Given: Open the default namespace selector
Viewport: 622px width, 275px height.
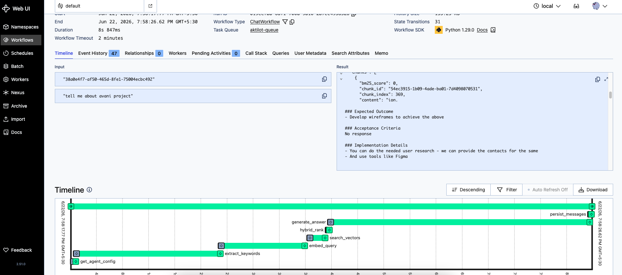Looking at the screenshot, I should pyautogui.click(x=100, y=6).
